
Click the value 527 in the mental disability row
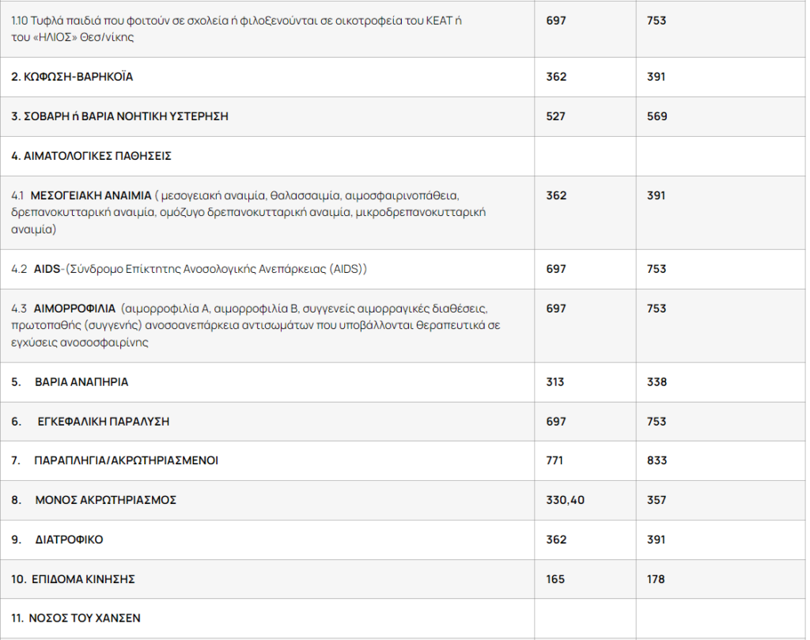[556, 116]
